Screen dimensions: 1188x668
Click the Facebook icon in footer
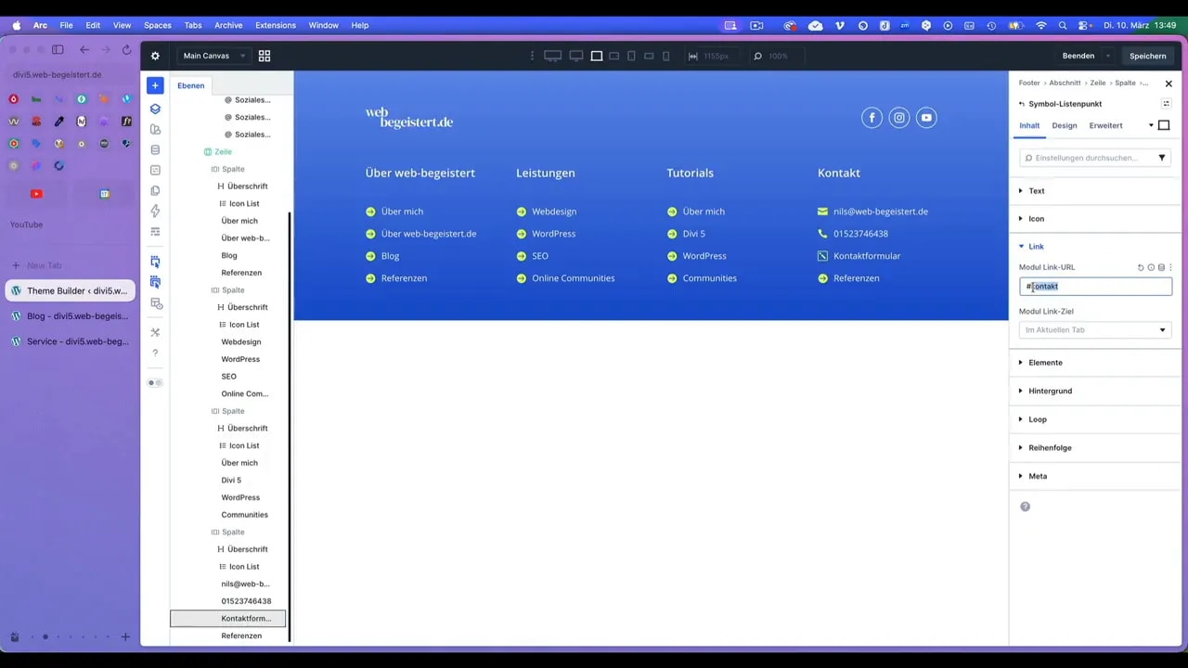[x=872, y=117]
